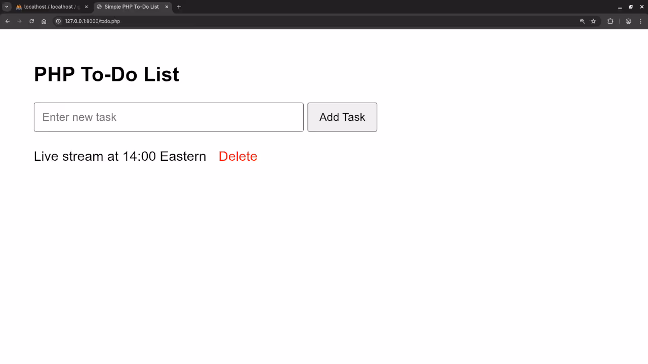648x364 pixels.
Task: Go back to the previous page
Action: pos(8,21)
